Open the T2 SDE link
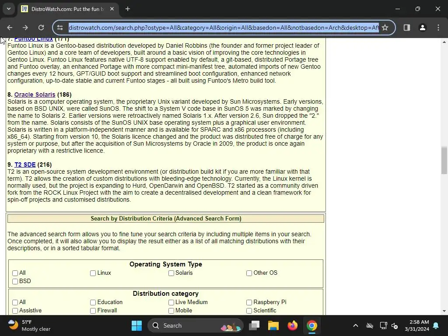Image resolution: width=448 pixels, height=336 pixels. (x=25, y=164)
